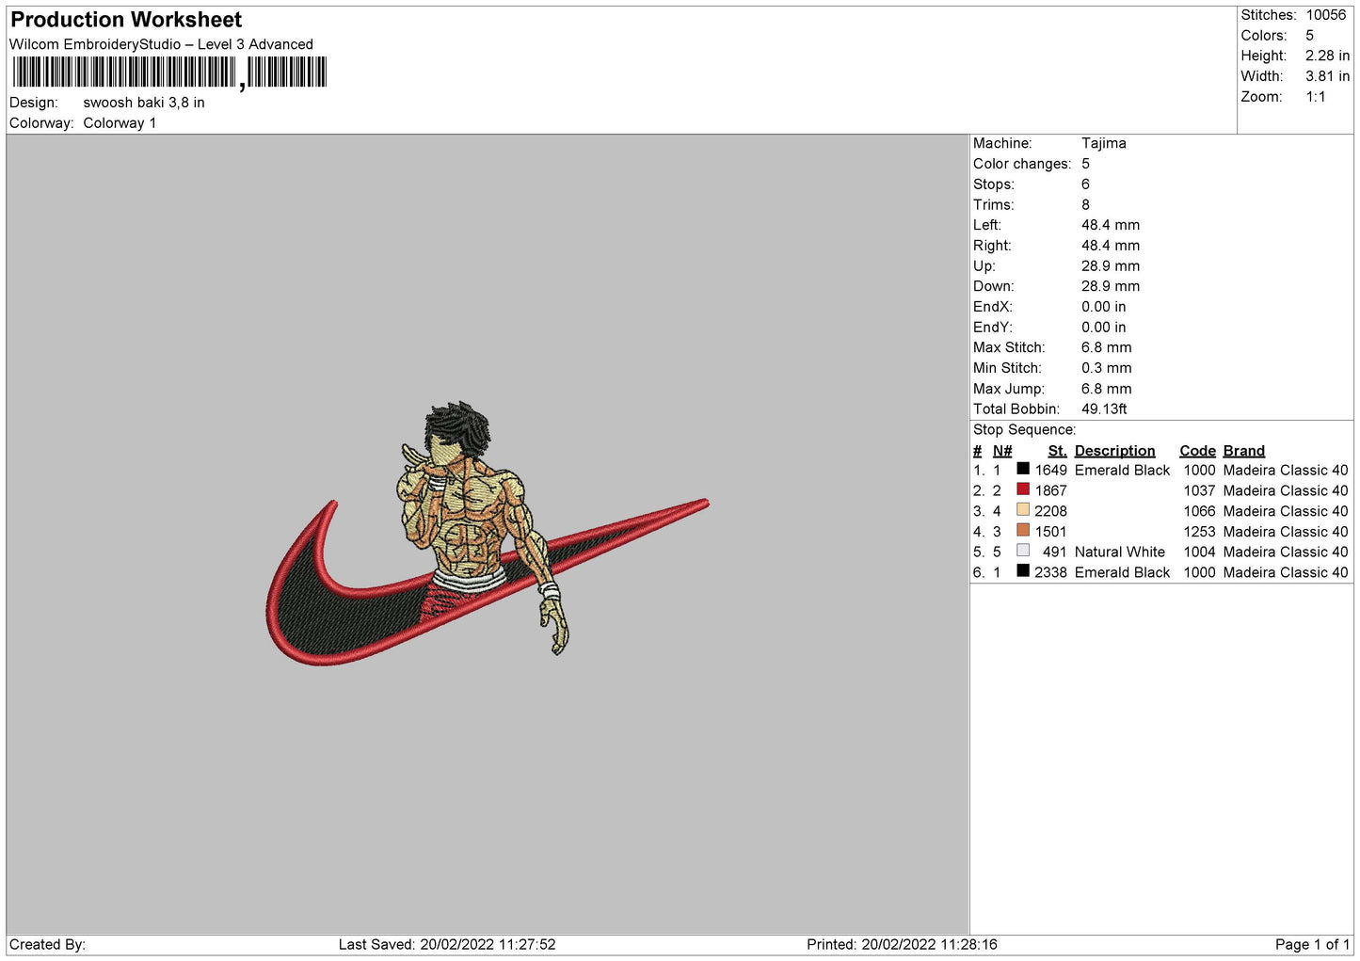Image resolution: width=1360 pixels, height=961 pixels.
Task: Click the Natural White color swatch
Action: click(1023, 551)
